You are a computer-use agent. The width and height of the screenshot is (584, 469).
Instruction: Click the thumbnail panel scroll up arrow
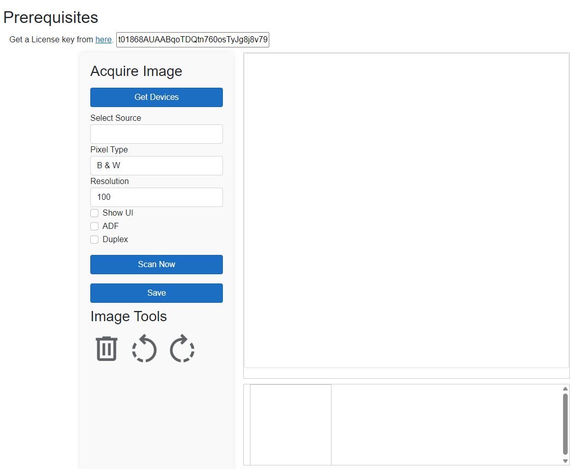click(x=565, y=388)
